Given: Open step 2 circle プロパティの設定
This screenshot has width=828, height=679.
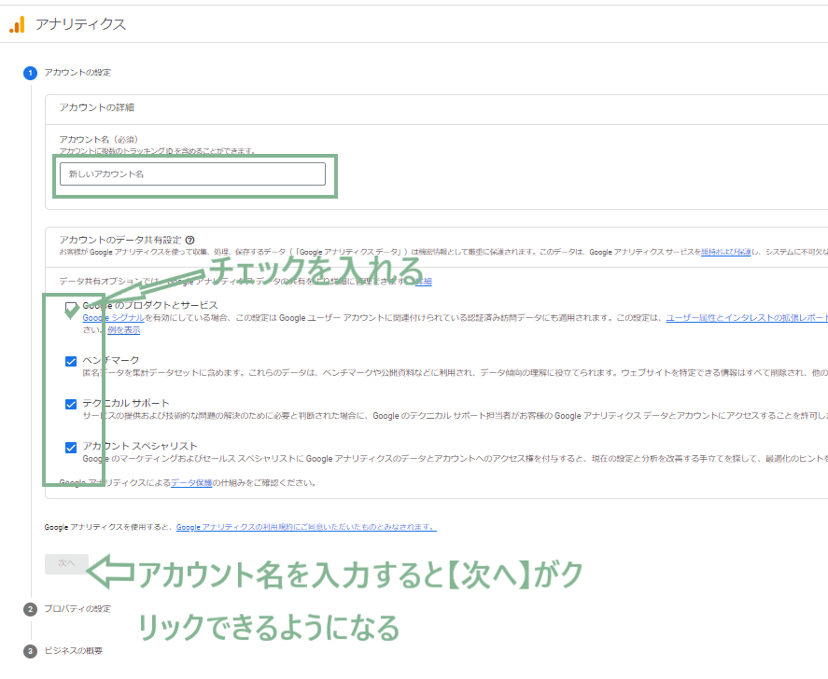Looking at the screenshot, I should click(x=30, y=609).
